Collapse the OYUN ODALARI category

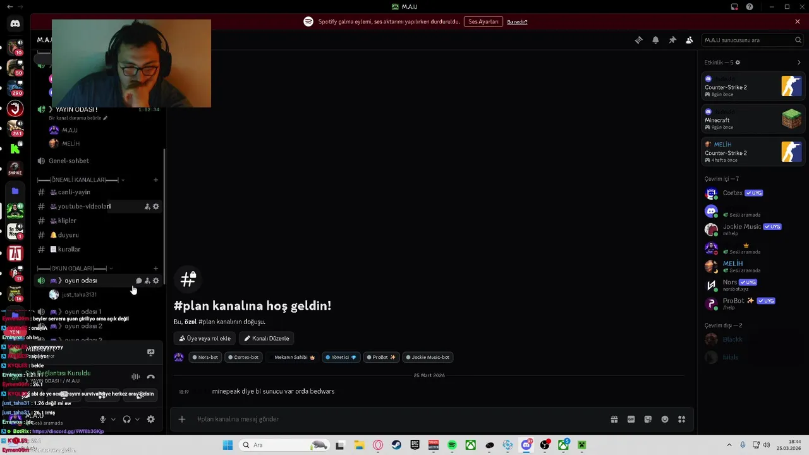(x=75, y=269)
